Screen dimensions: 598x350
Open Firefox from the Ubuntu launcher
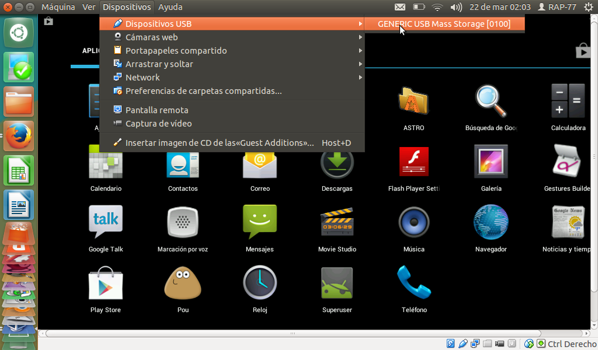(x=19, y=136)
